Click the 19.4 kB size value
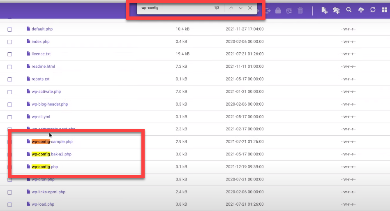Viewport: 390px width, 211px height. pos(182,54)
